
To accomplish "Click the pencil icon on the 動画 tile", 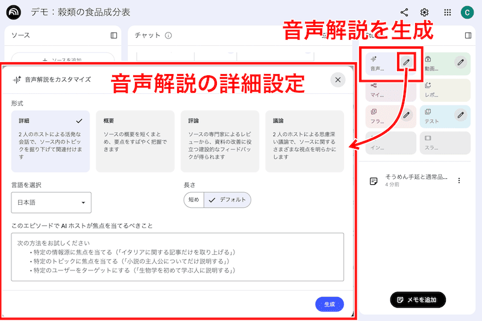I will [461, 62].
